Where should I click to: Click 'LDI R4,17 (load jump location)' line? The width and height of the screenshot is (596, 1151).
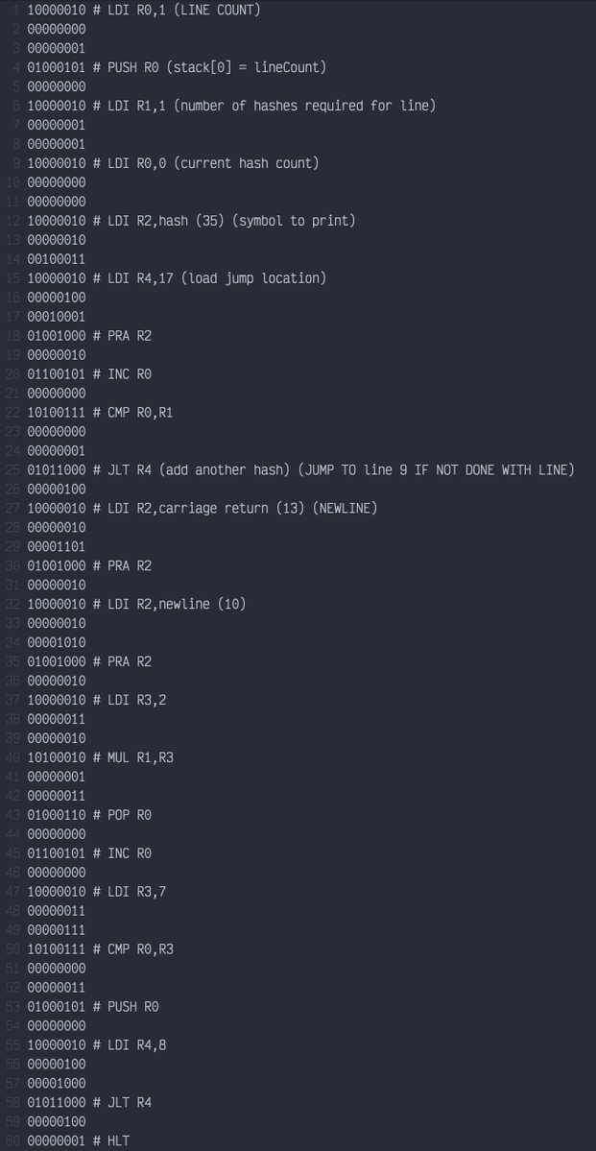177,278
